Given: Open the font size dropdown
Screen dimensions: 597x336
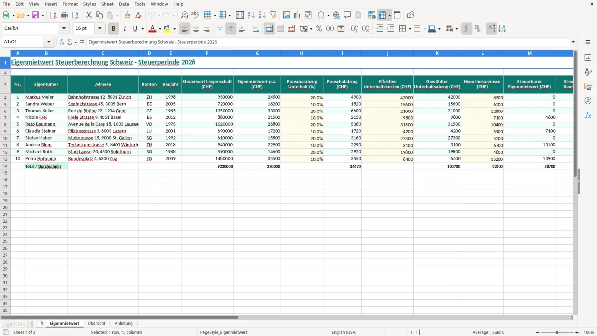Looking at the screenshot, I should [x=100, y=29].
